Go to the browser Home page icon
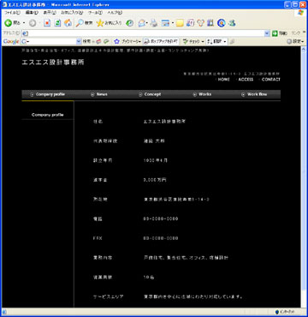Viewport: 308px width, 317px height. [x=68, y=23]
